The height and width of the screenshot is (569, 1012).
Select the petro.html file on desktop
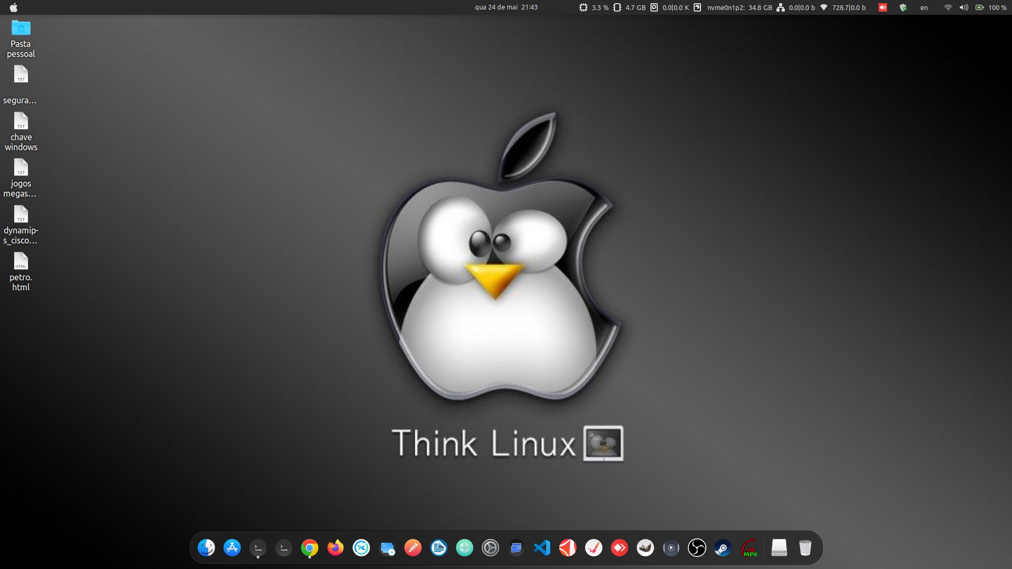(x=21, y=272)
